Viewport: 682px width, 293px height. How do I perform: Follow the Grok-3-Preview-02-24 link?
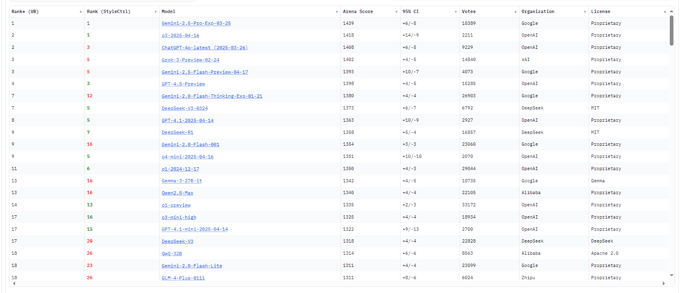pos(190,60)
